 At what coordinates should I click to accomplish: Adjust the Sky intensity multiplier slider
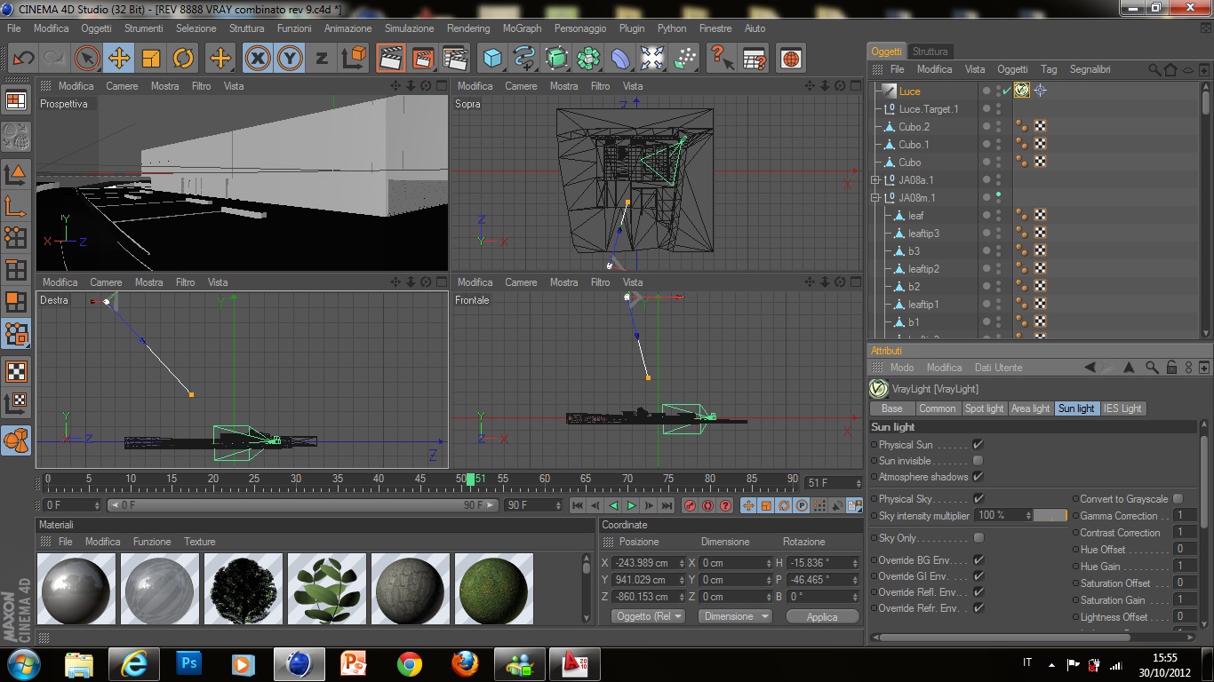(x=1050, y=516)
